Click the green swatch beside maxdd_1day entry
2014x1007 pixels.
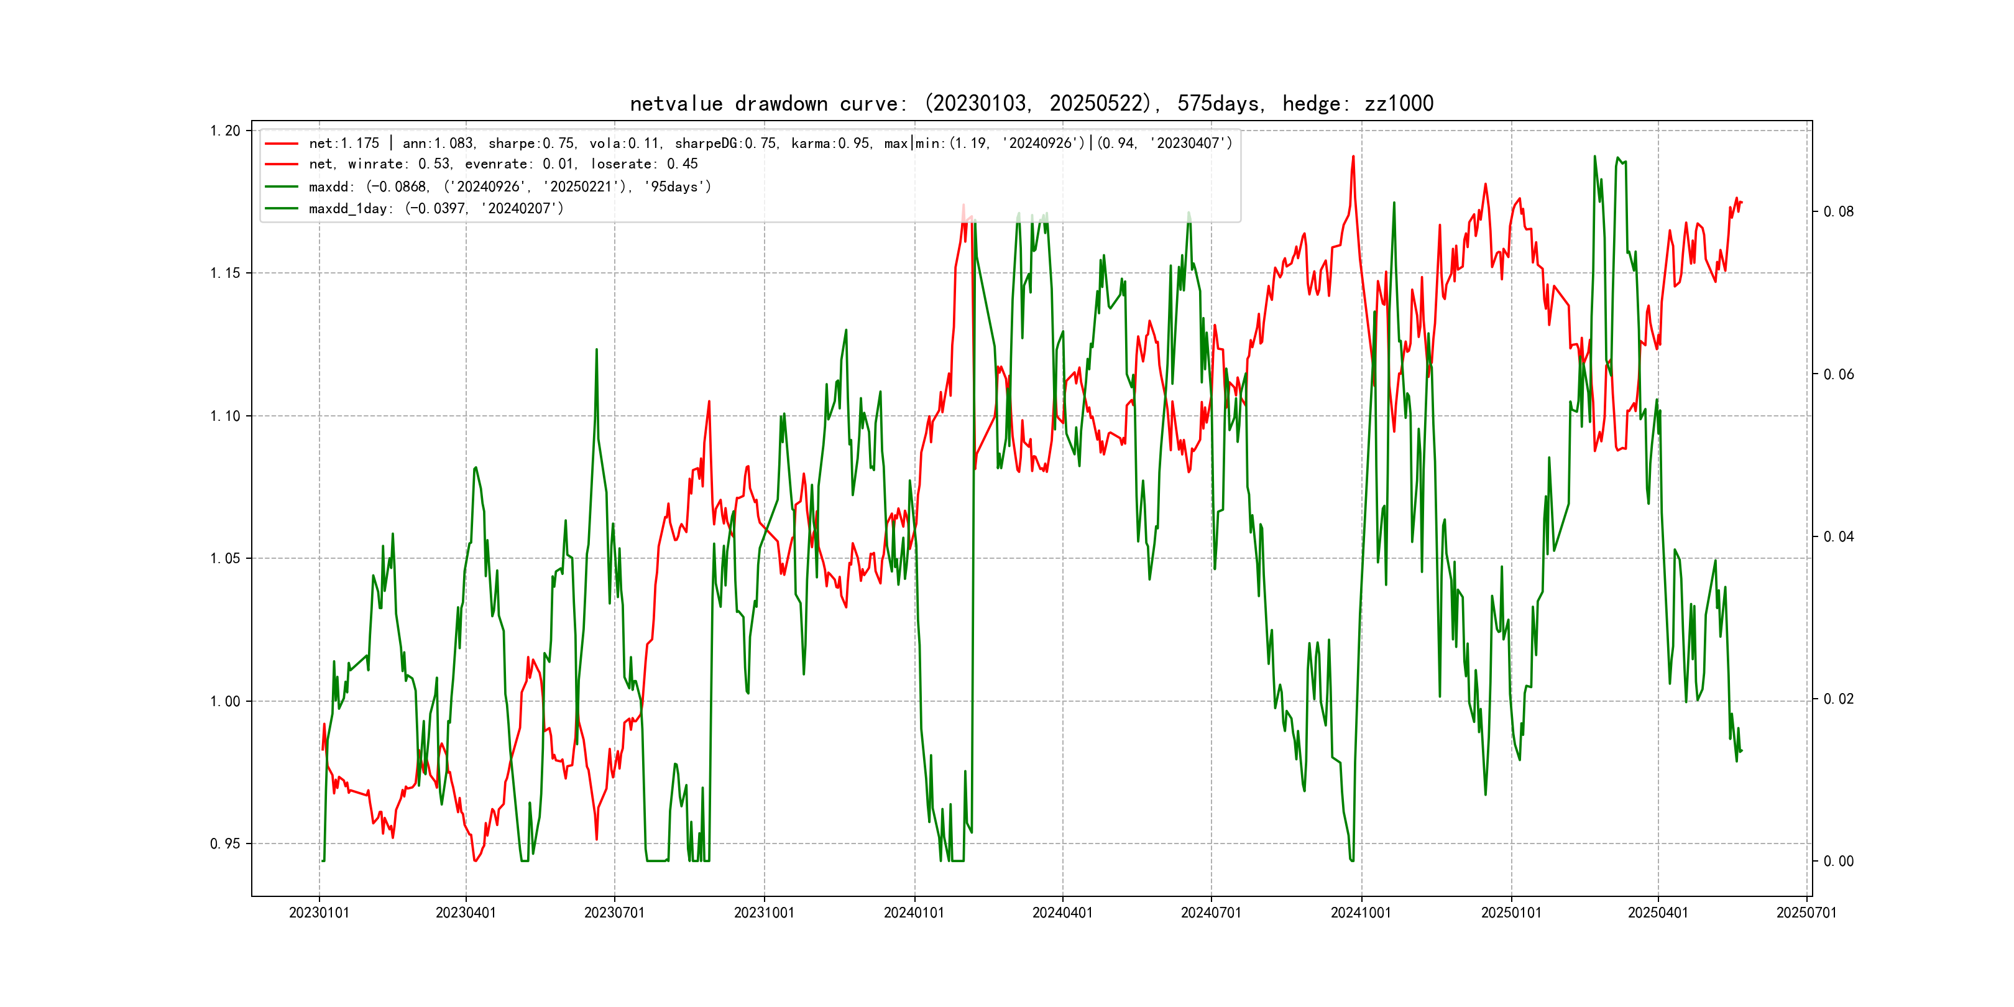coord(282,209)
